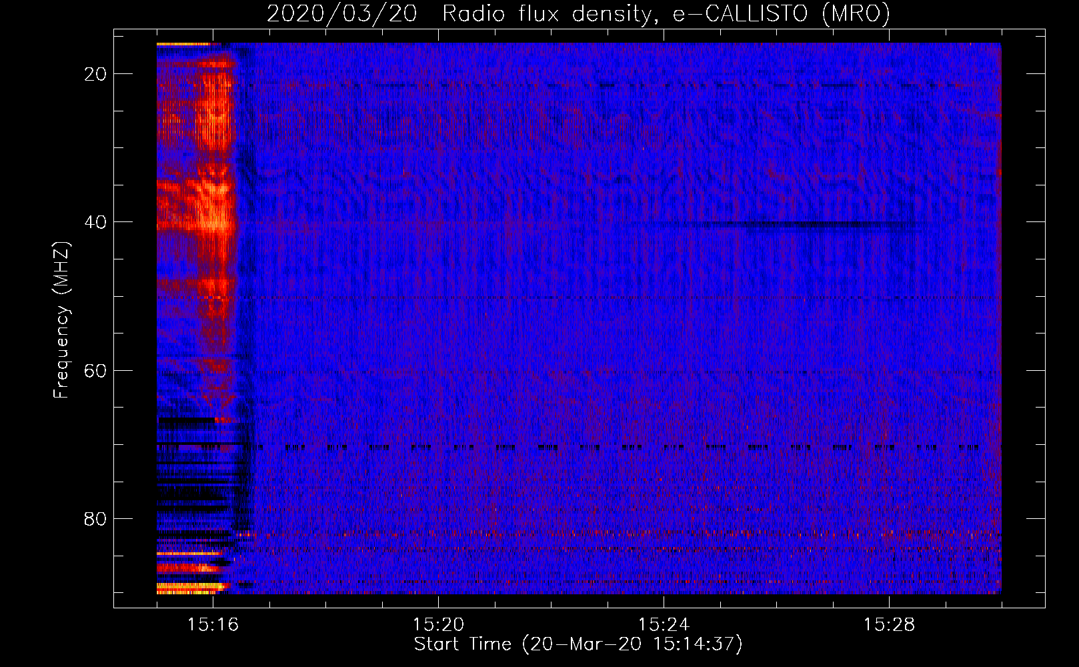1079x667 pixels.
Task: Click the 20 MHz frequency tick label
Action: [95, 74]
